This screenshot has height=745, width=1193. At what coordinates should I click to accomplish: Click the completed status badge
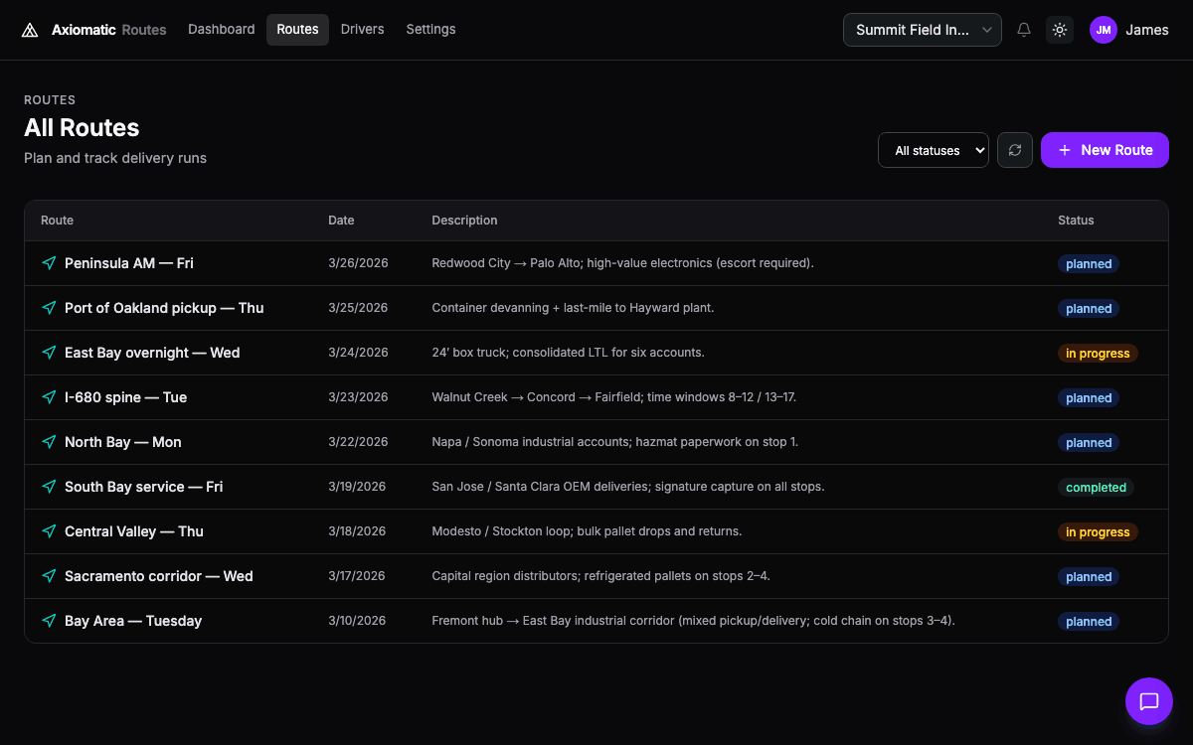pos(1096,488)
